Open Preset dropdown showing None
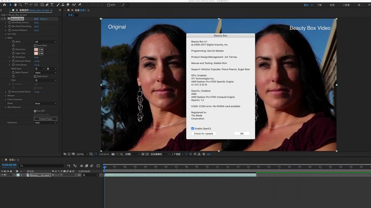The image size is (371, 208). pyautogui.click(x=45, y=104)
